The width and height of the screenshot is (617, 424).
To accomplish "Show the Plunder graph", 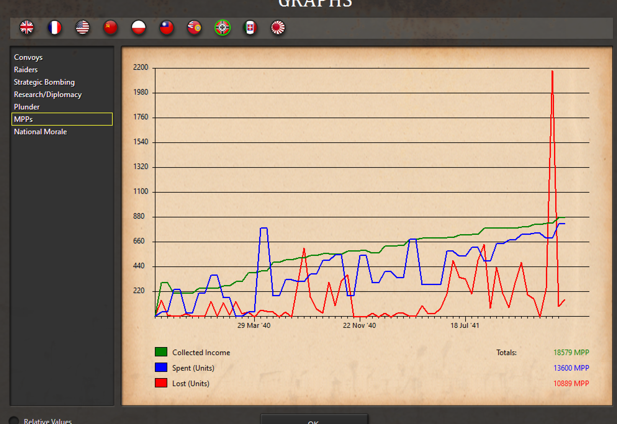I will coord(27,107).
